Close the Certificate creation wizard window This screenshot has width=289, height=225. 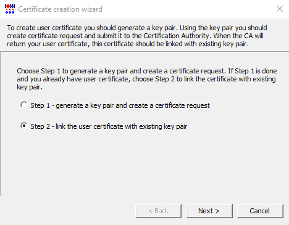[x=280, y=9]
